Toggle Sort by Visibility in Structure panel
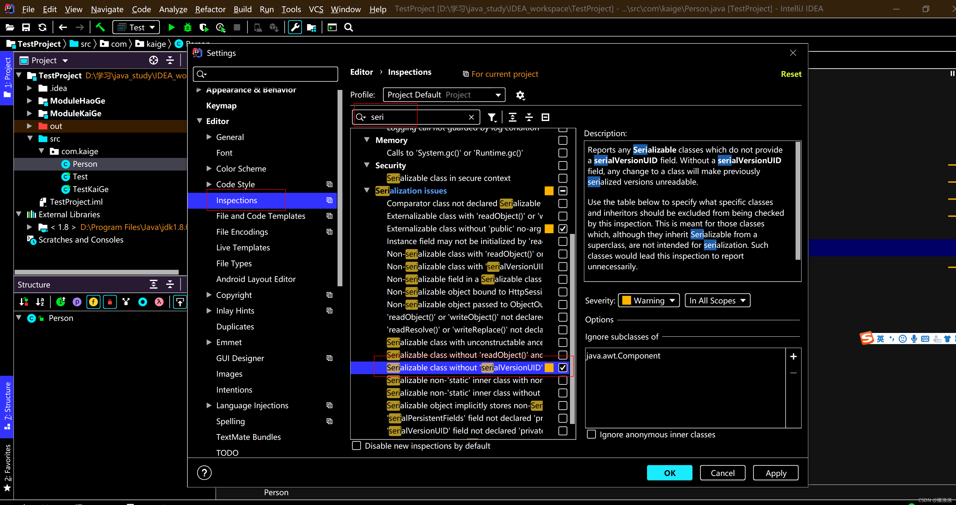The image size is (956, 505). (24, 302)
